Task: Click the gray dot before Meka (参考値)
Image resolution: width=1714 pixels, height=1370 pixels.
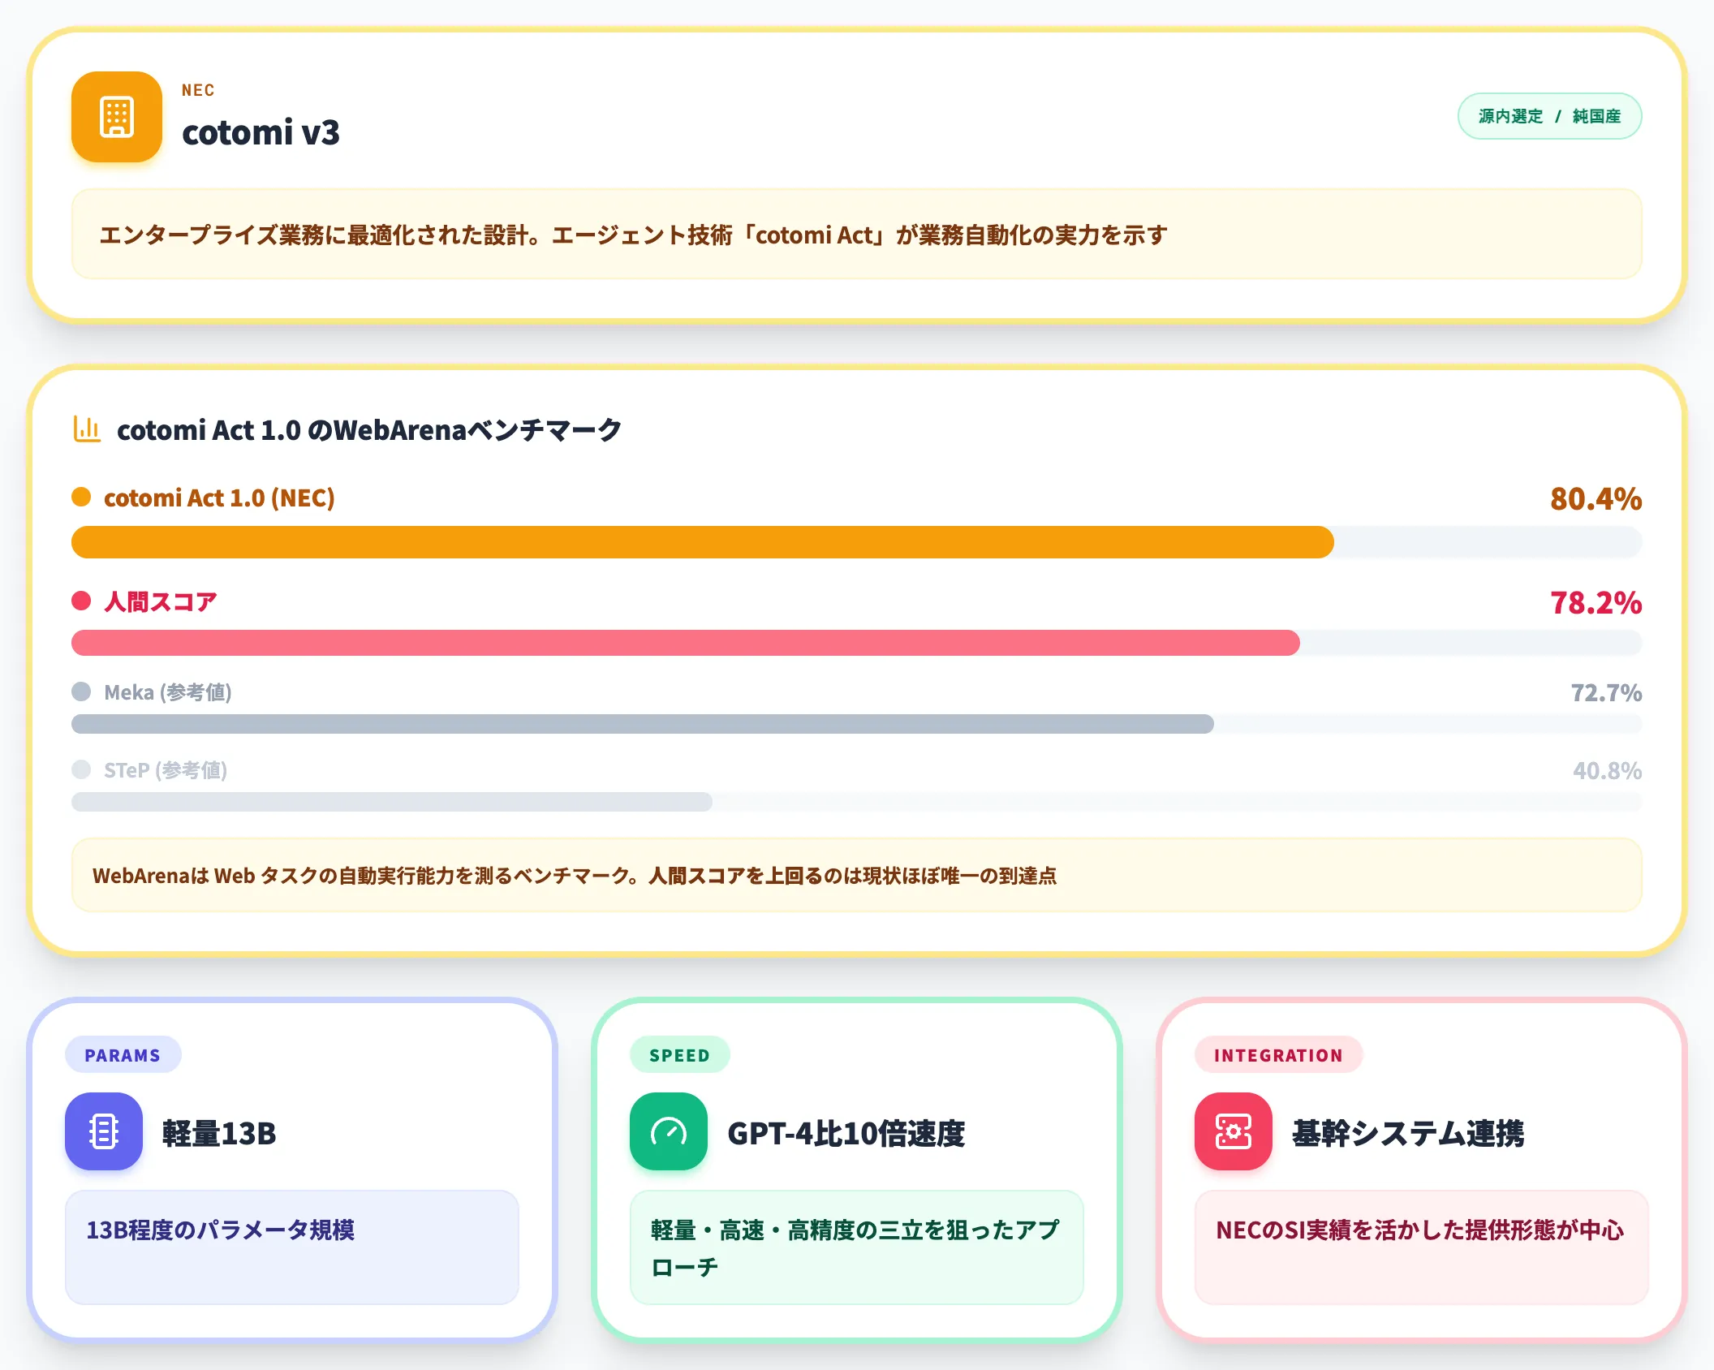Action: coord(81,691)
